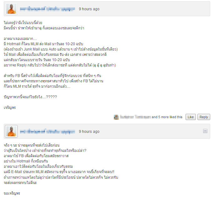Viewport: 214px width, 198px height.
Task: Open the blurred author name of second comment
Action: tap(47, 132)
